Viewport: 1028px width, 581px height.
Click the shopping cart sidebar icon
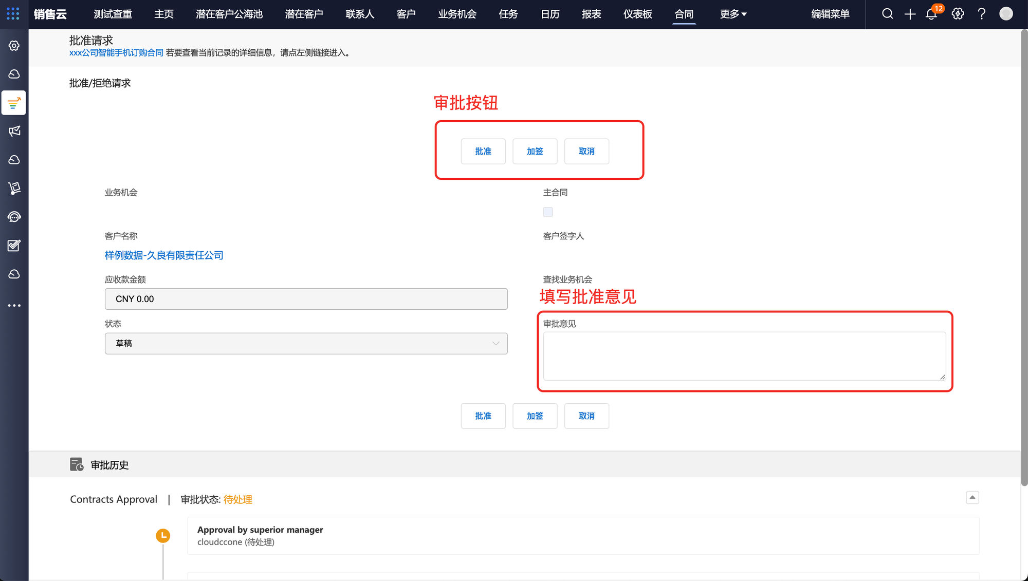(14, 188)
